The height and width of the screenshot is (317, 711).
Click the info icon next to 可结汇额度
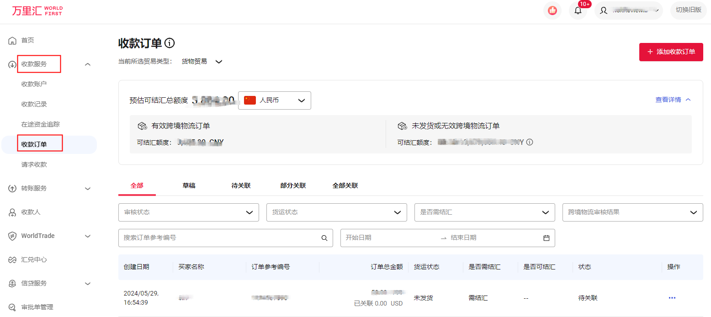point(530,142)
